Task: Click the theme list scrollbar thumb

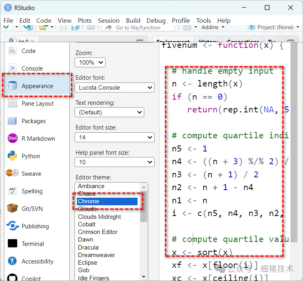Action: point(144,206)
